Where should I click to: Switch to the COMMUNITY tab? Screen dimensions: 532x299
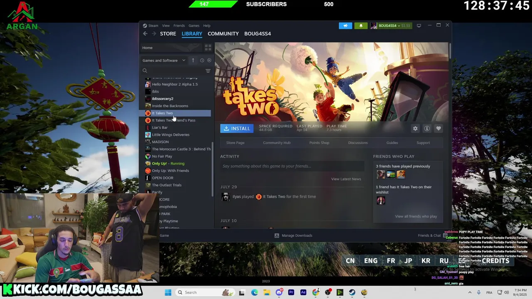223,34
